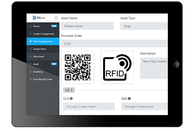This screenshot has width=196, height=131.
Task: Click the Asset Type label
Action: point(128,18)
